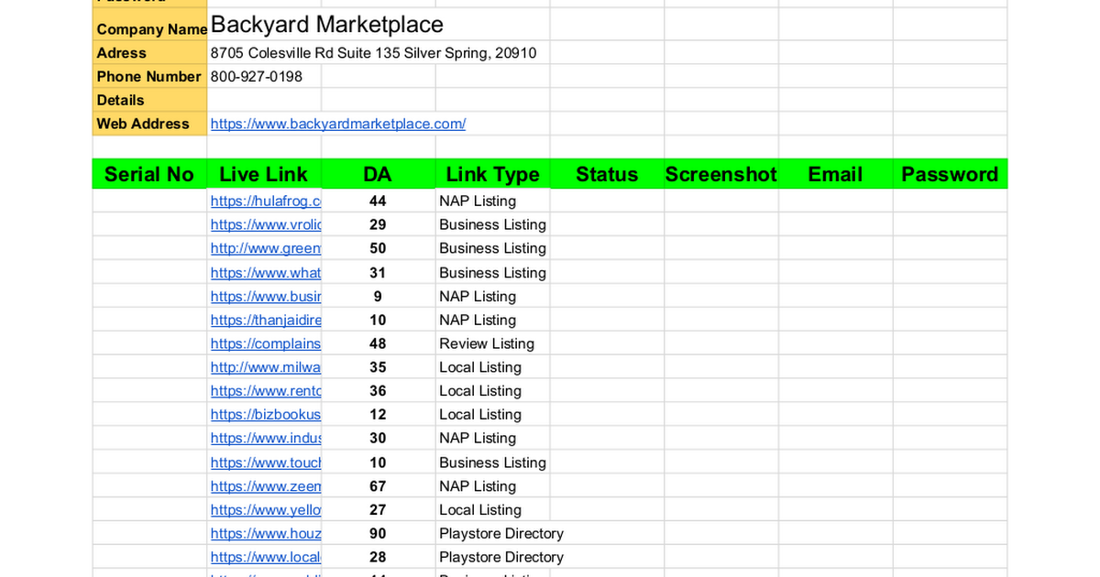The height and width of the screenshot is (577, 1100).
Task: Select Business Listing cell in vrolic row
Action: pyautogui.click(x=492, y=224)
